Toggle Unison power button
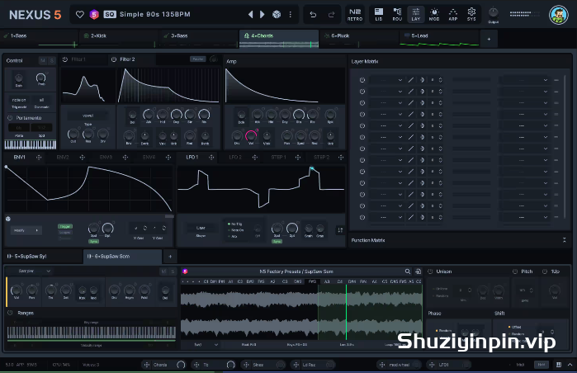 tap(430, 271)
